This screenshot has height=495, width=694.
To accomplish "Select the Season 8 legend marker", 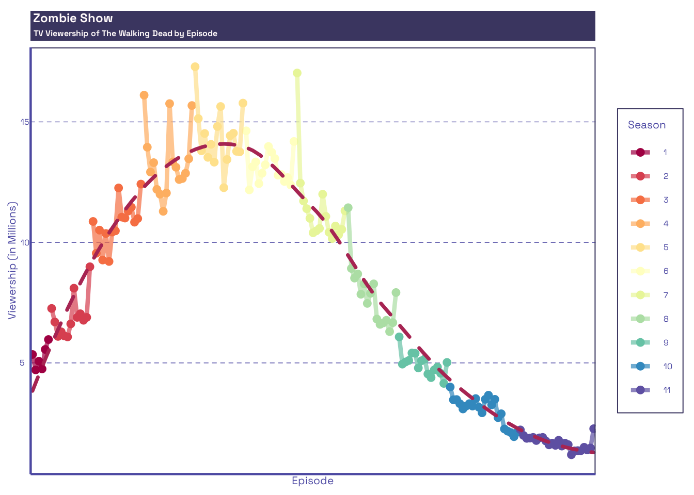I will (x=640, y=319).
